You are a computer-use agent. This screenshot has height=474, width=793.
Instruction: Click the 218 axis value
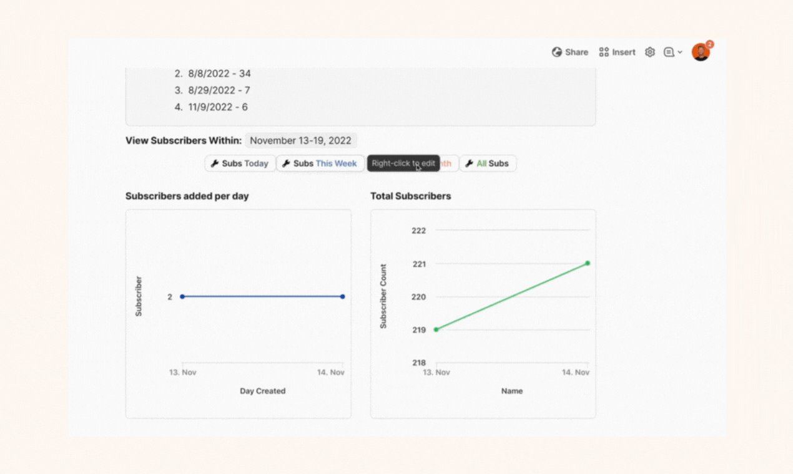(x=418, y=362)
